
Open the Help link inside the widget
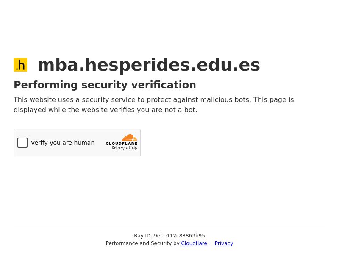[x=133, y=148]
